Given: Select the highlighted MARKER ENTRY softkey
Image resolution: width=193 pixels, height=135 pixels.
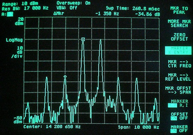Looking at the screenshot, I should [178, 50].
